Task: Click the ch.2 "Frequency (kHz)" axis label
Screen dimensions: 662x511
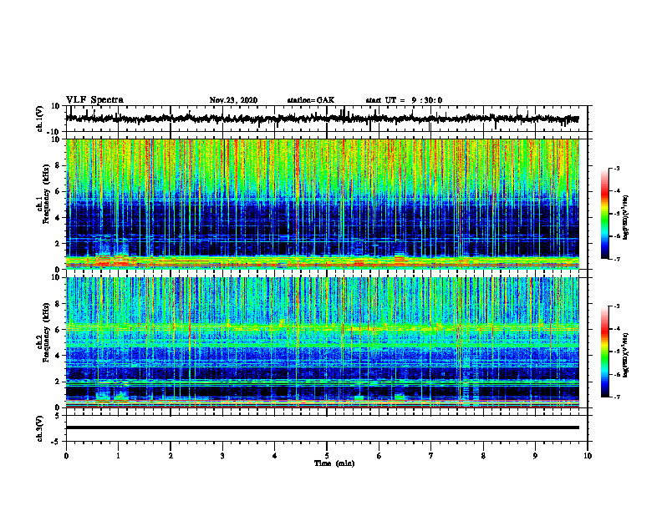Action: click(x=47, y=332)
